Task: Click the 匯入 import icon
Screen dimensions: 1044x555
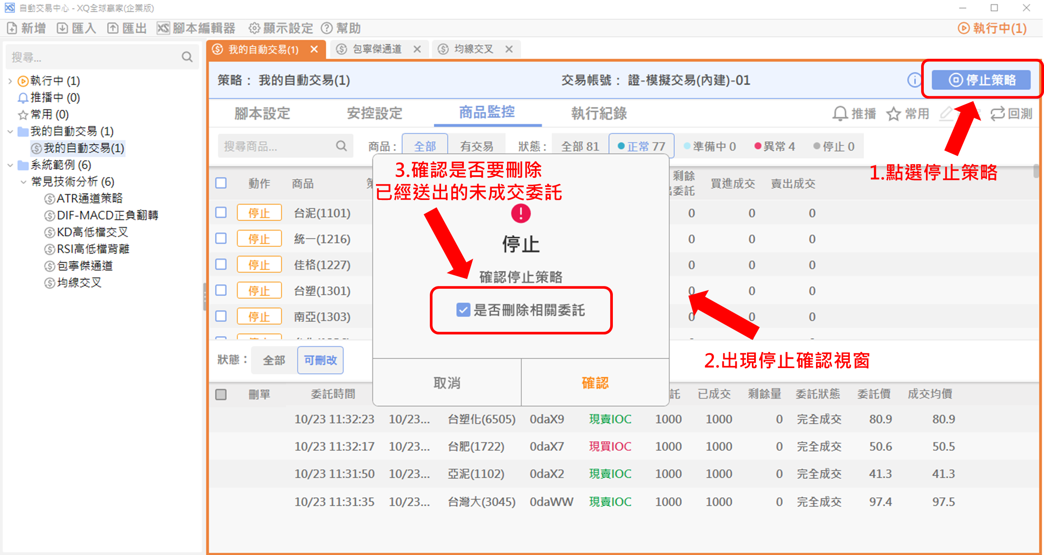Action: [62, 28]
